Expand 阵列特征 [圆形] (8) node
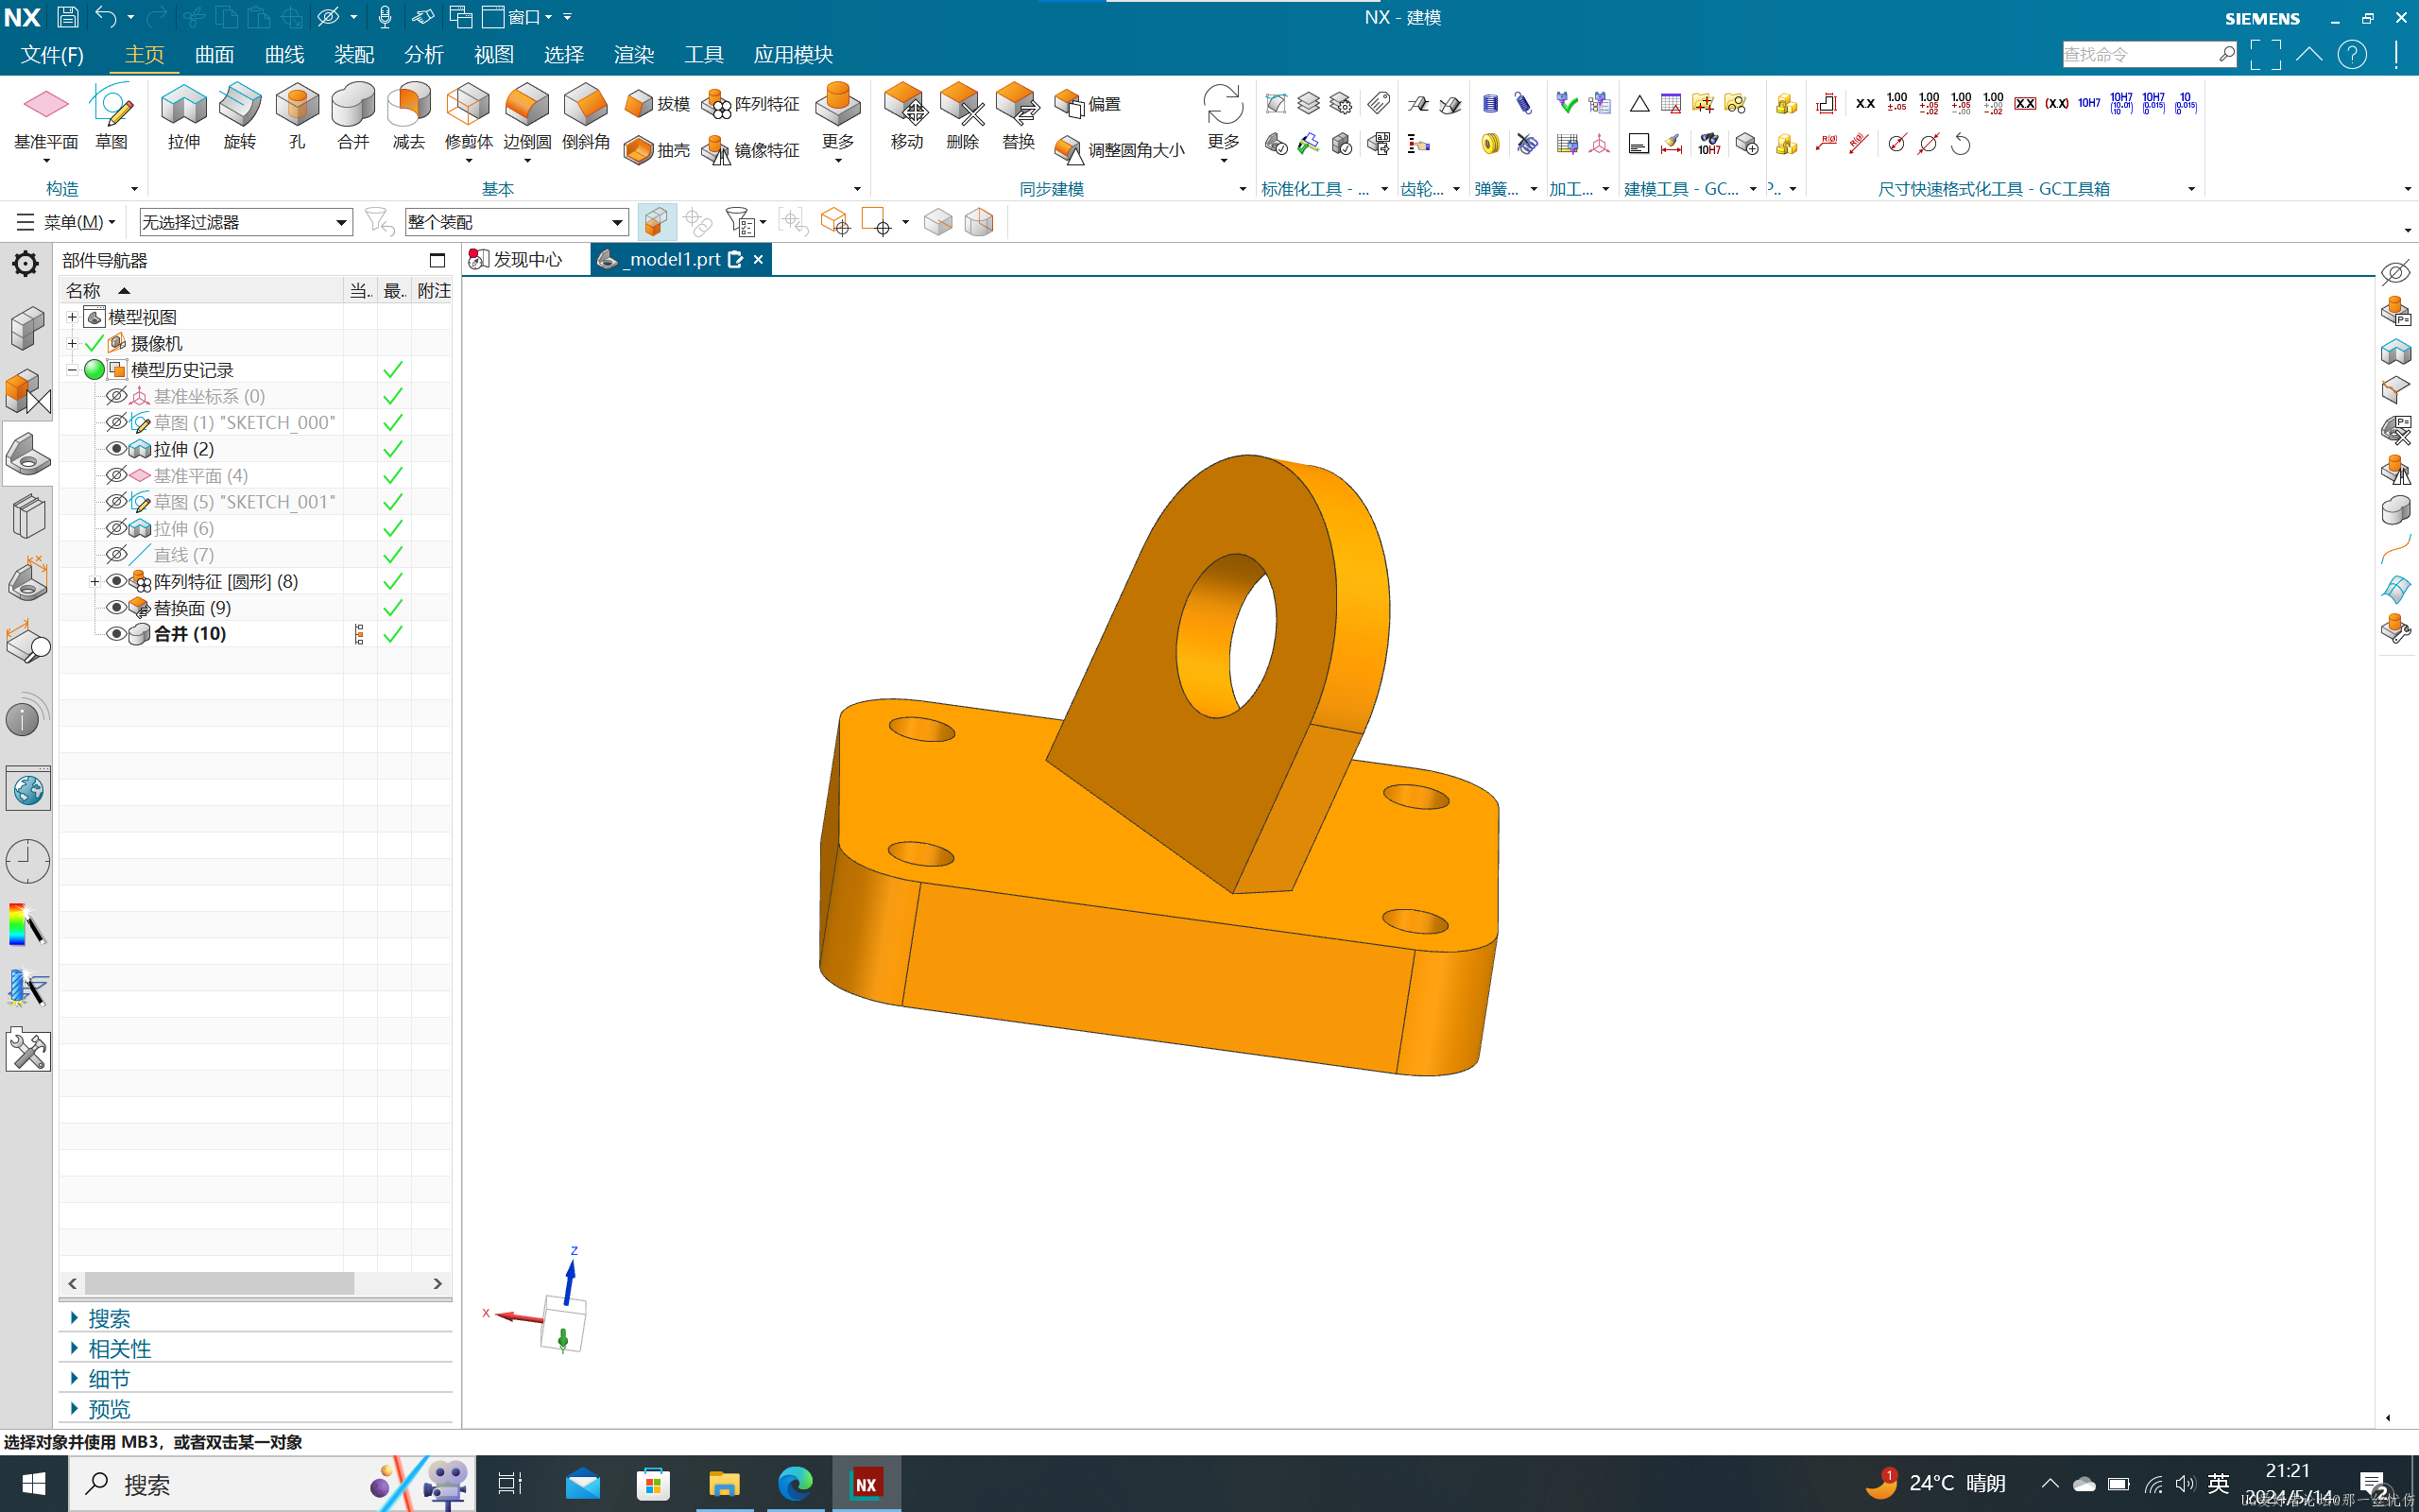This screenshot has height=1512, width=2419. point(94,581)
